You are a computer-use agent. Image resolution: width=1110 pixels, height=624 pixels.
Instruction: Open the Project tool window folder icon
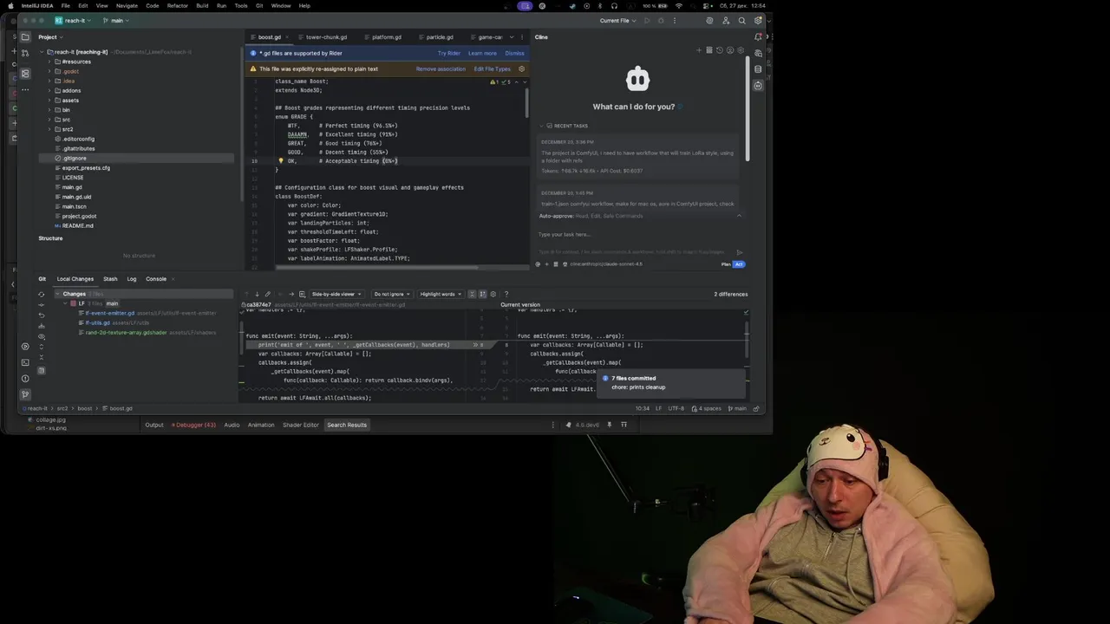click(x=25, y=37)
